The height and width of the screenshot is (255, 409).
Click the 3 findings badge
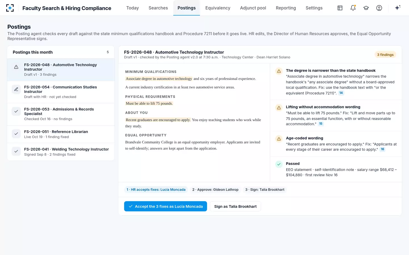coord(385,55)
